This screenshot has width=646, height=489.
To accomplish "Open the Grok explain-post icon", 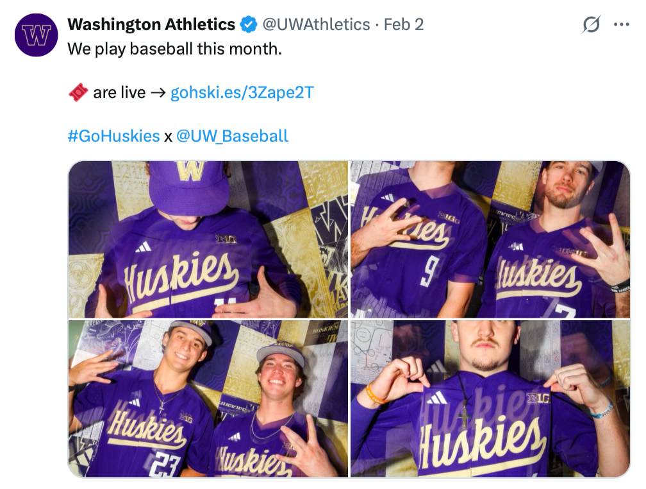I will point(591,25).
